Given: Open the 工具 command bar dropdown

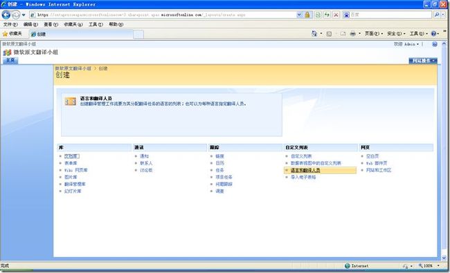Looking at the screenshot, I should (x=418, y=34).
